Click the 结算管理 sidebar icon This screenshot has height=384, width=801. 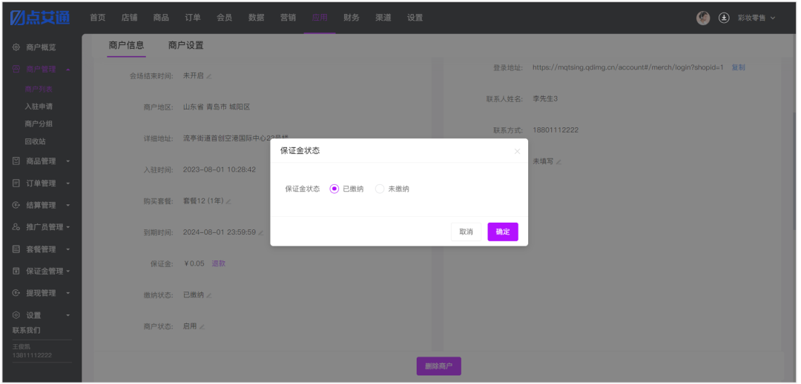click(x=16, y=205)
